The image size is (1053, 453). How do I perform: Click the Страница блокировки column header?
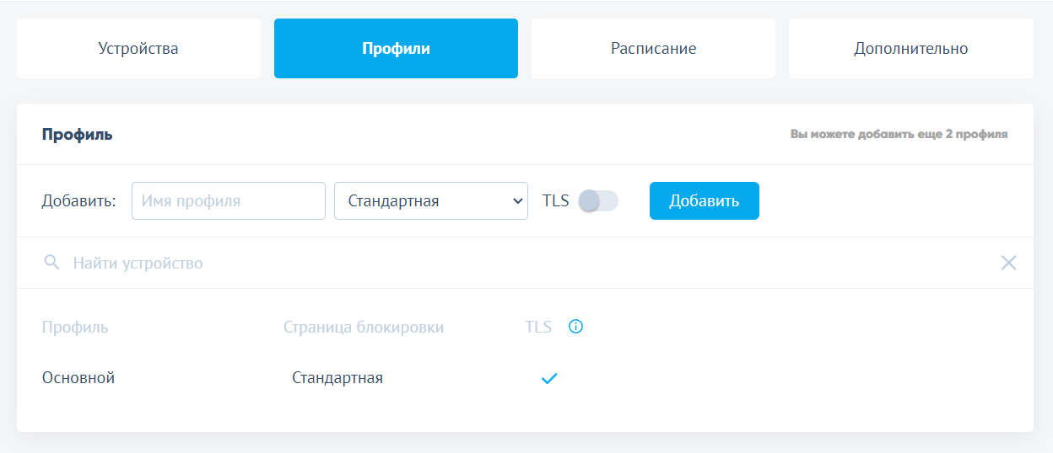click(x=364, y=328)
